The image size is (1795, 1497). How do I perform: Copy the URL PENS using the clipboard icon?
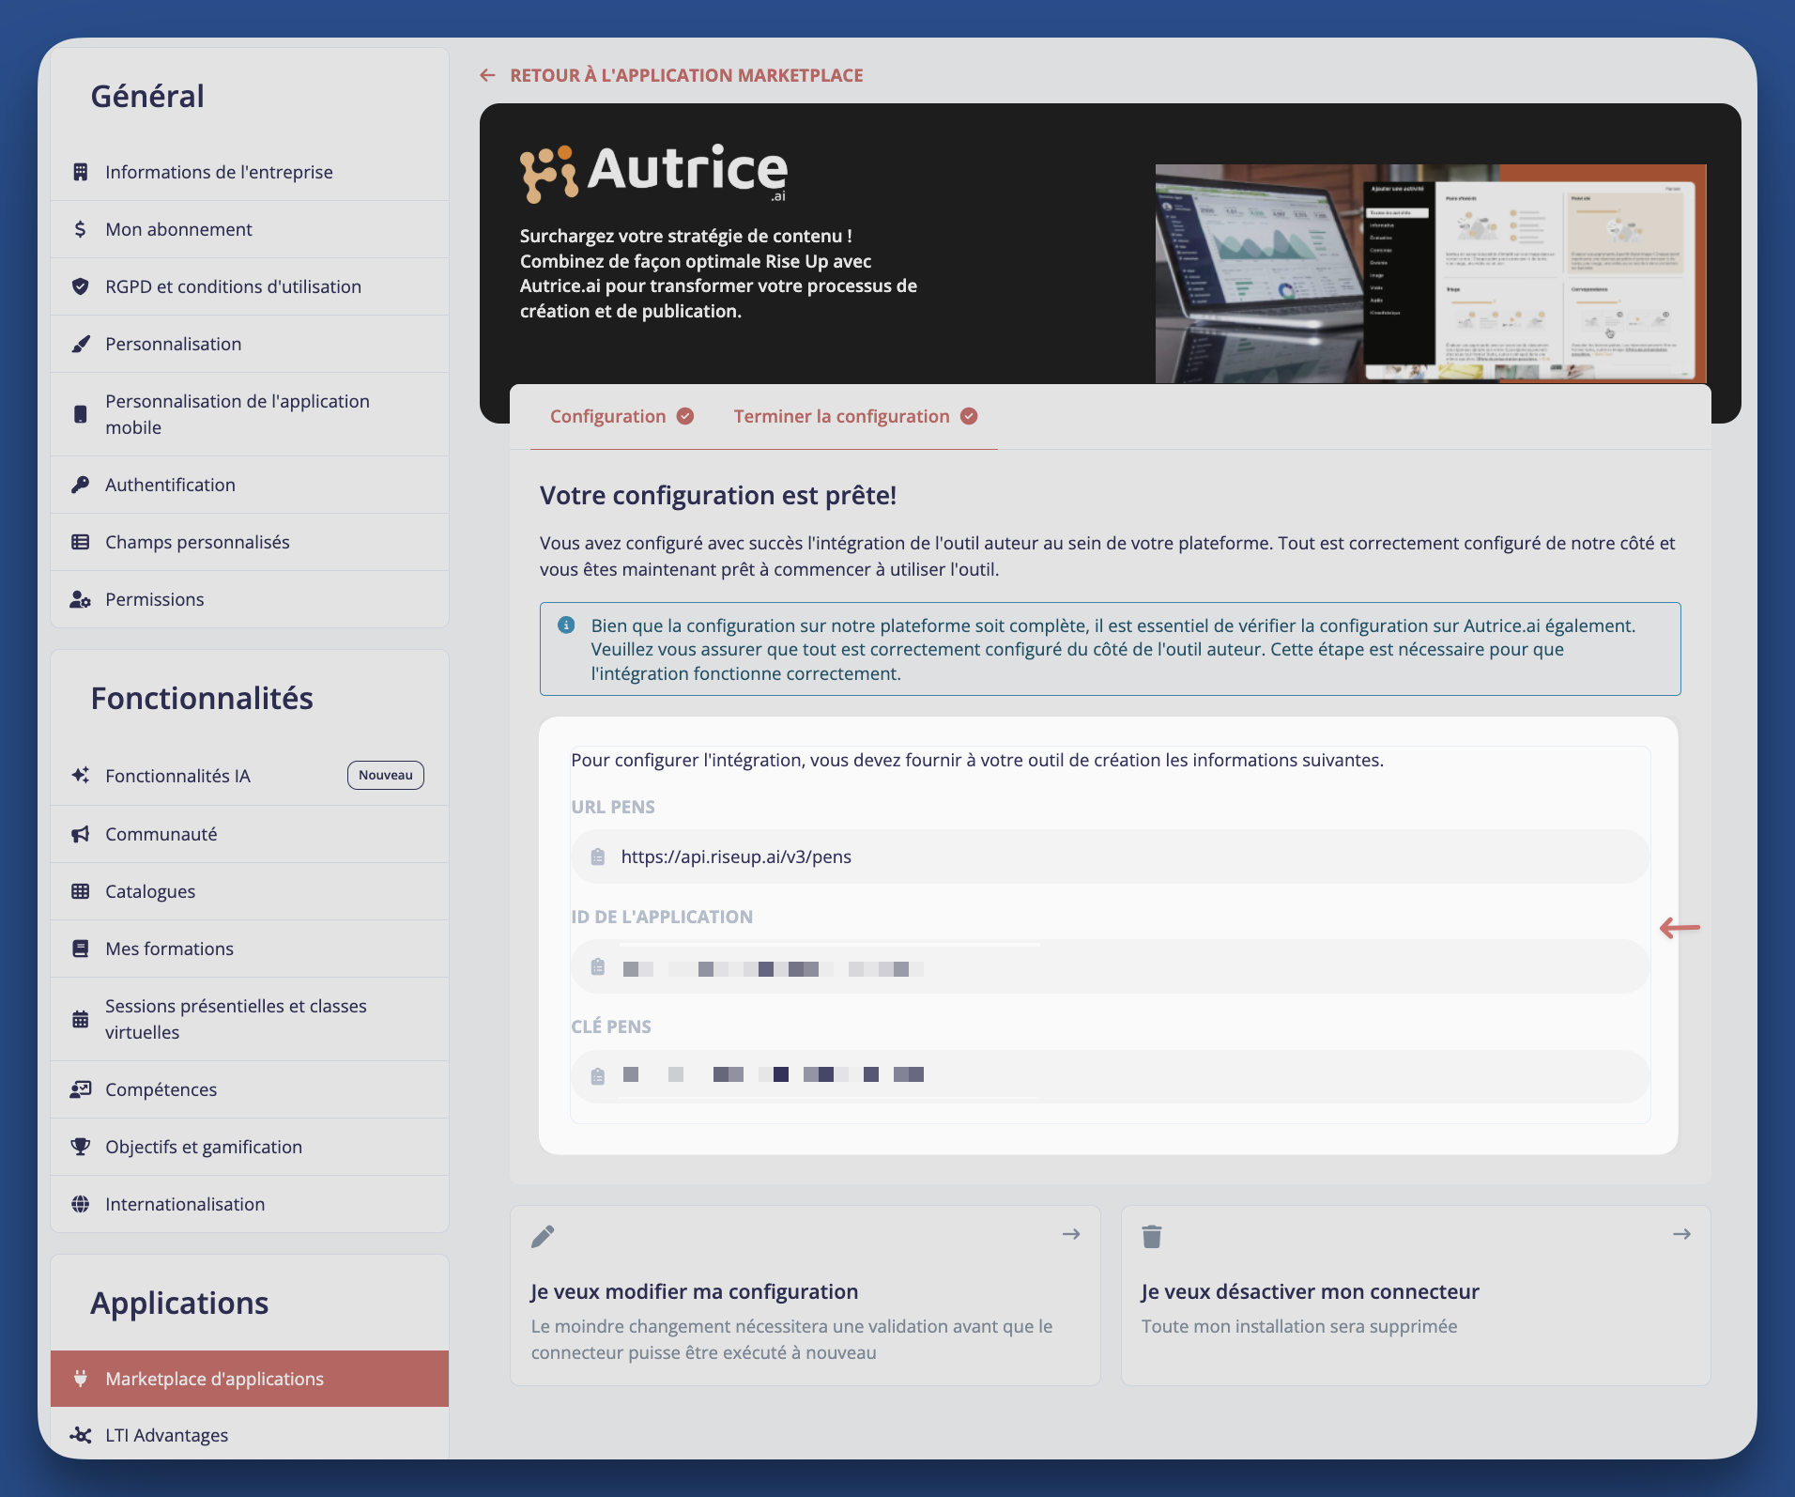tap(596, 856)
